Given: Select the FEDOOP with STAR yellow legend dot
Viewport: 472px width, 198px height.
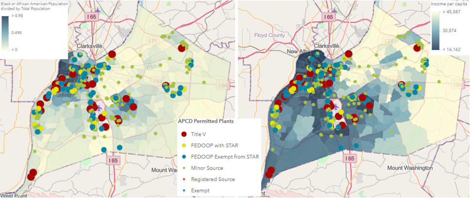Looking at the screenshot, I should (x=184, y=145).
